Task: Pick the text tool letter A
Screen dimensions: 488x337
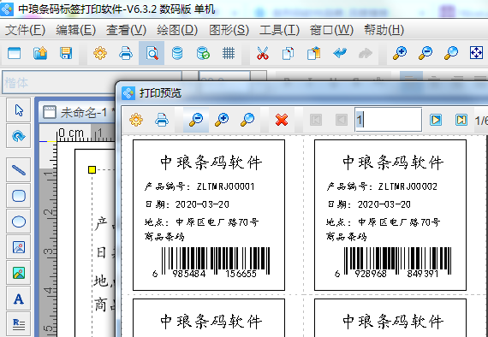Action: (19, 299)
